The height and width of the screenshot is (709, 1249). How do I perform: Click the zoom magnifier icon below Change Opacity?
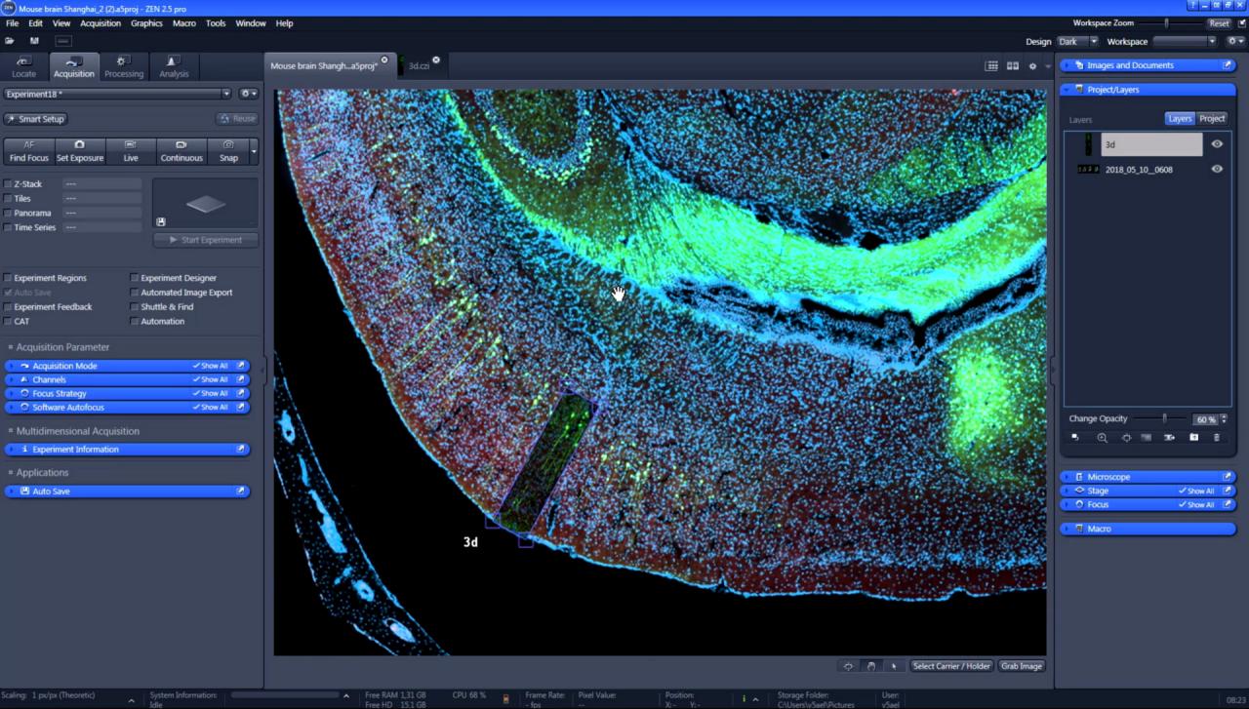1103,438
